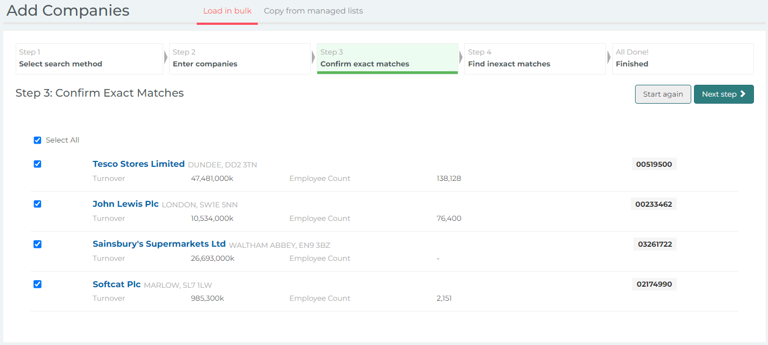
Task: Click company number 00519500
Action: pos(654,164)
